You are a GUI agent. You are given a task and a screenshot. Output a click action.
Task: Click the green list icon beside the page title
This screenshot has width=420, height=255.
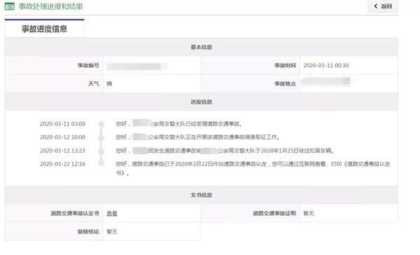point(10,6)
